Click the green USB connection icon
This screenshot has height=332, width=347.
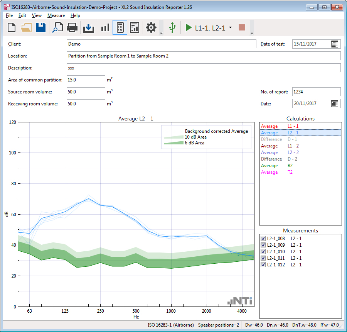tap(172, 27)
